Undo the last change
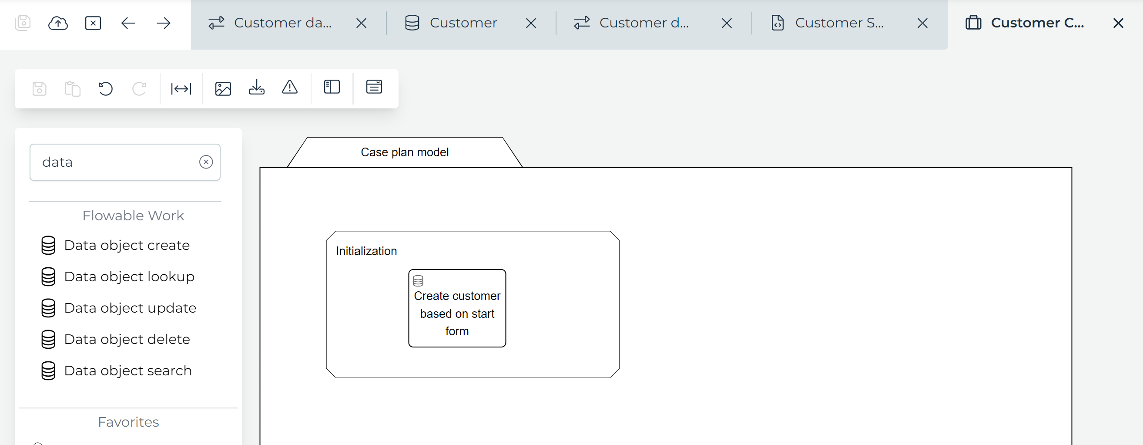 (106, 89)
